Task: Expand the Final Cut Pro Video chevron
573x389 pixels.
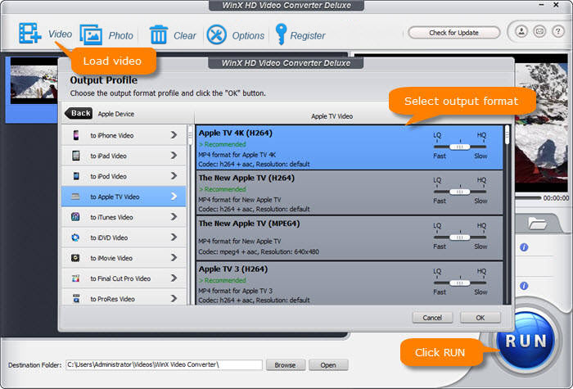Action: (x=174, y=278)
